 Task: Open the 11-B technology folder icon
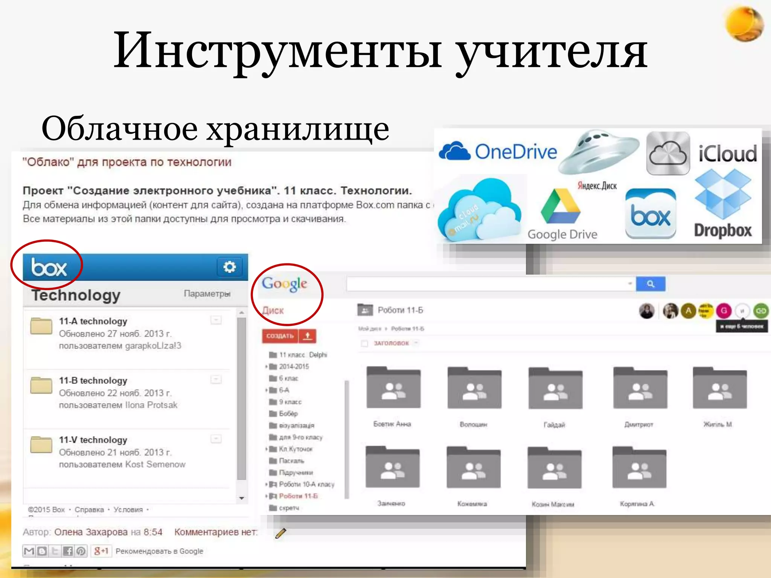tap(41, 385)
